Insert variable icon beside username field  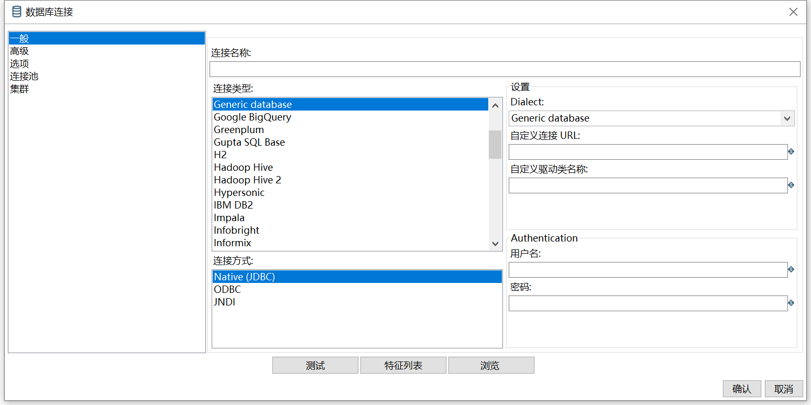point(791,269)
